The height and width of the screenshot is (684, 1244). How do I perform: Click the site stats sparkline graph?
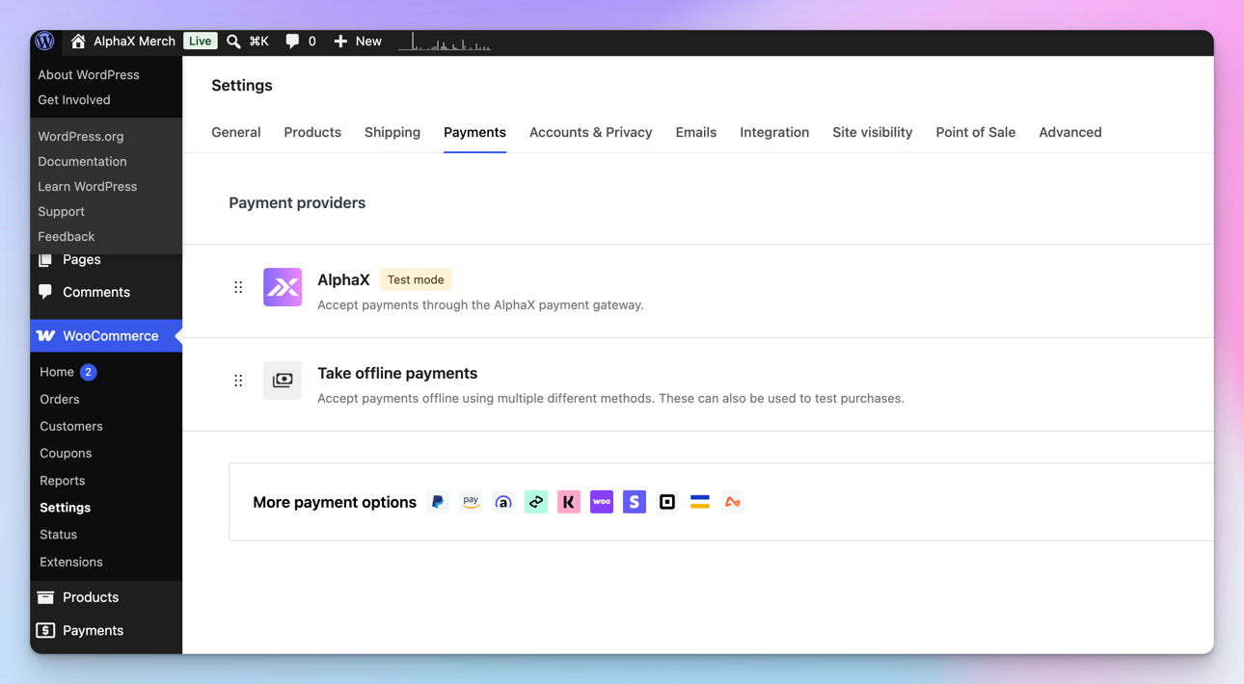pyautogui.click(x=445, y=41)
